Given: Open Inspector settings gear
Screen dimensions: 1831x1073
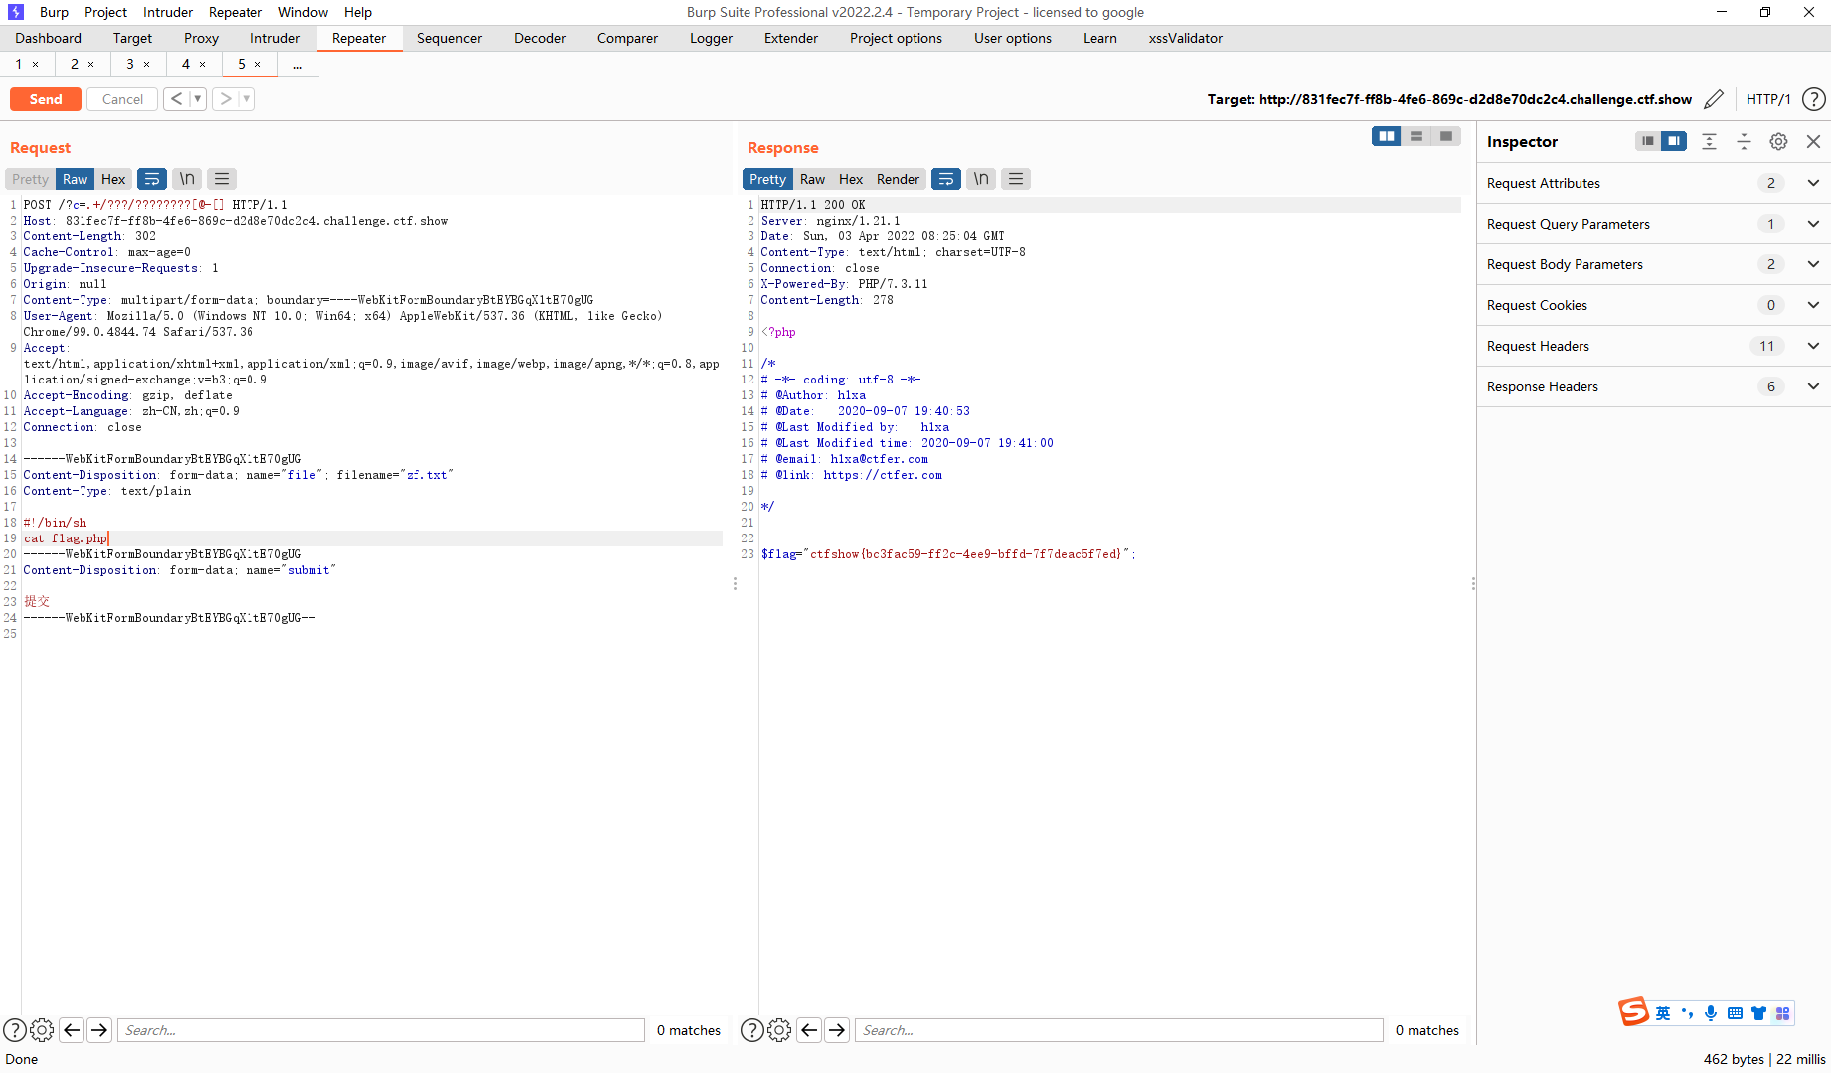Looking at the screenshot, I should [x=1778, y=141].
